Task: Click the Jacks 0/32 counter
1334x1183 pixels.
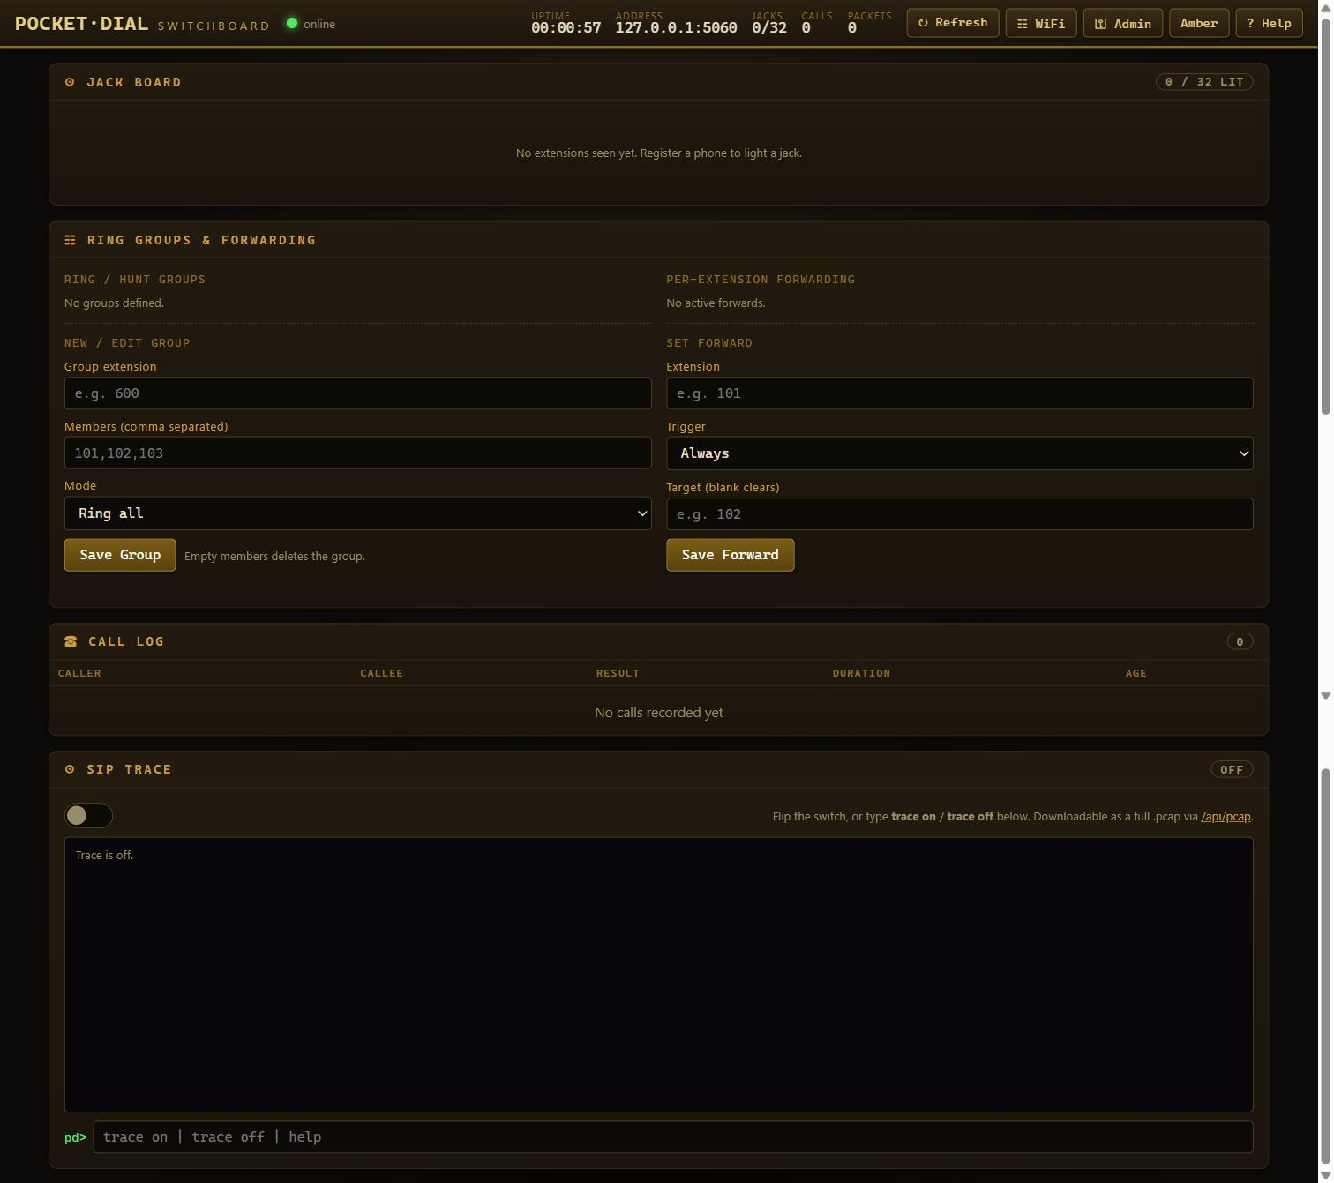Action: [768, 27]
